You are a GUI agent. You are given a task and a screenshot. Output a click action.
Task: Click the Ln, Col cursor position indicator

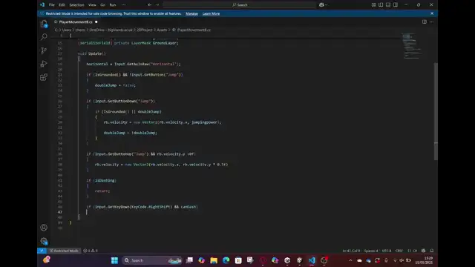351,251
